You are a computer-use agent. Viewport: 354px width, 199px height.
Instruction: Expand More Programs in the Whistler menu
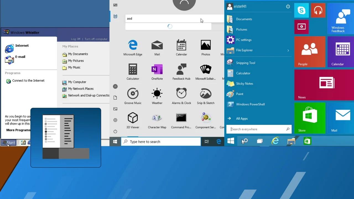(x=18, y=130)
